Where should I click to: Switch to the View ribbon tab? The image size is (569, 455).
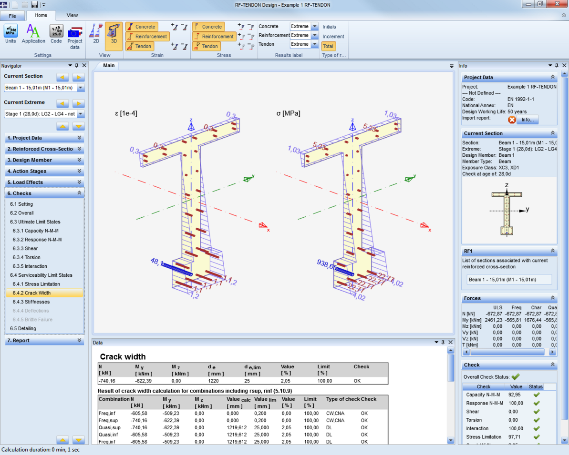click(72, 15)
